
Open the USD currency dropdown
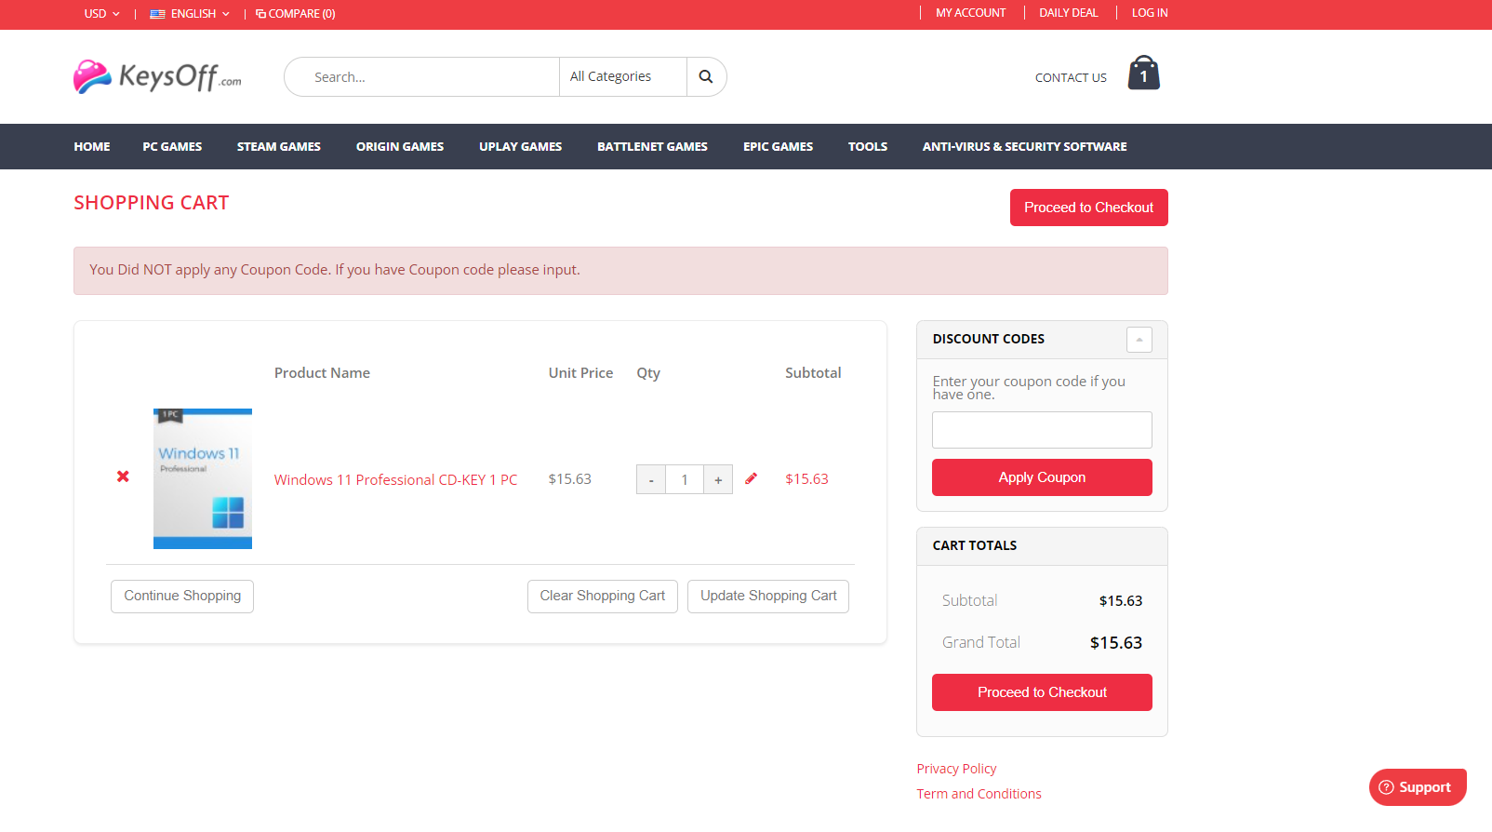tap(101, 14)
